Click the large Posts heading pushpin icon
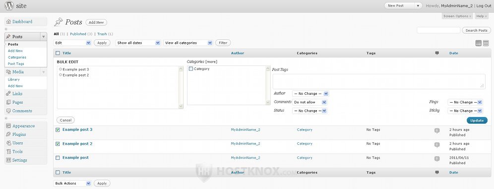 pos(59,22)
